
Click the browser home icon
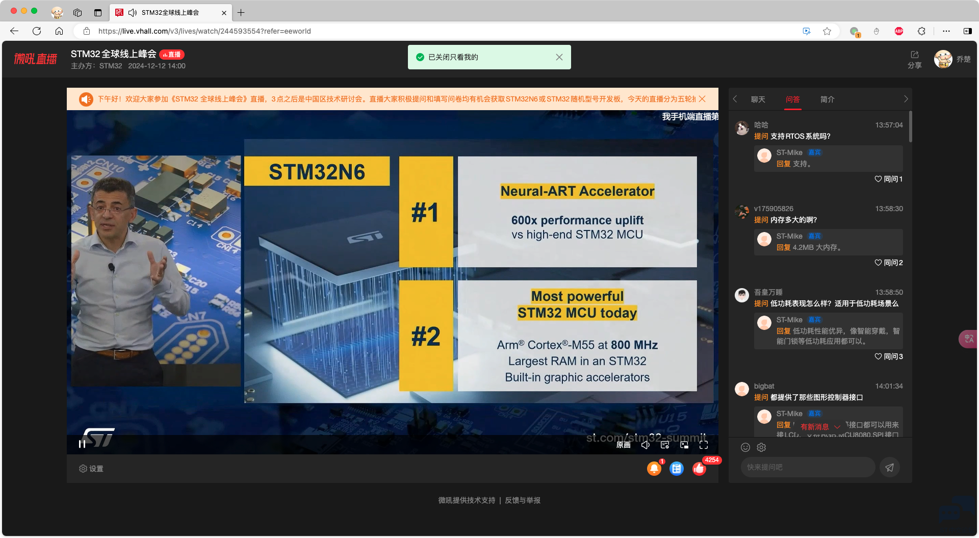click(59, 31)
